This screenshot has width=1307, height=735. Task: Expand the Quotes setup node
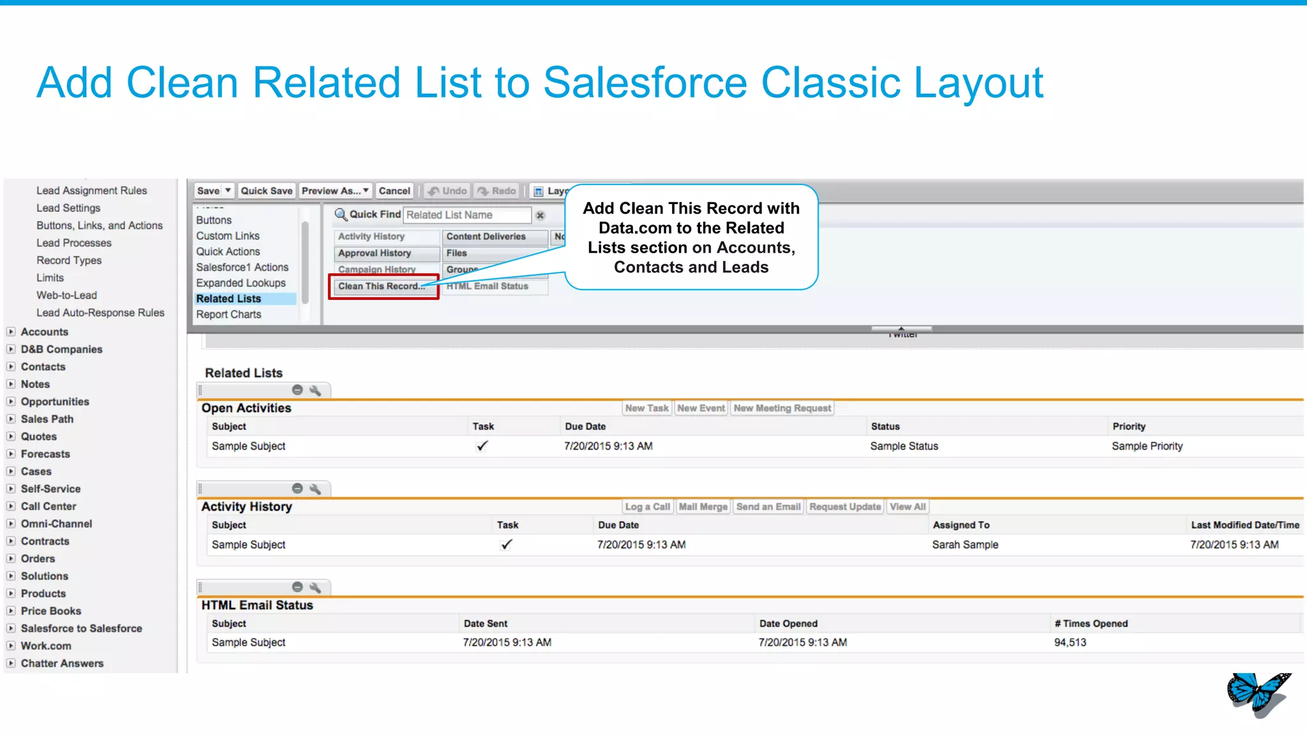(11, 436)
